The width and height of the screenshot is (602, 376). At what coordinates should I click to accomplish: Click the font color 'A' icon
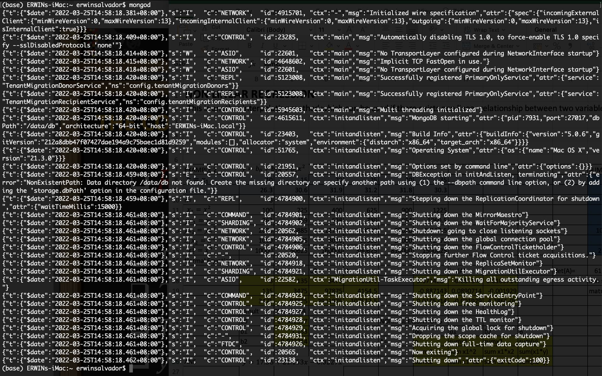pos(348,46)
